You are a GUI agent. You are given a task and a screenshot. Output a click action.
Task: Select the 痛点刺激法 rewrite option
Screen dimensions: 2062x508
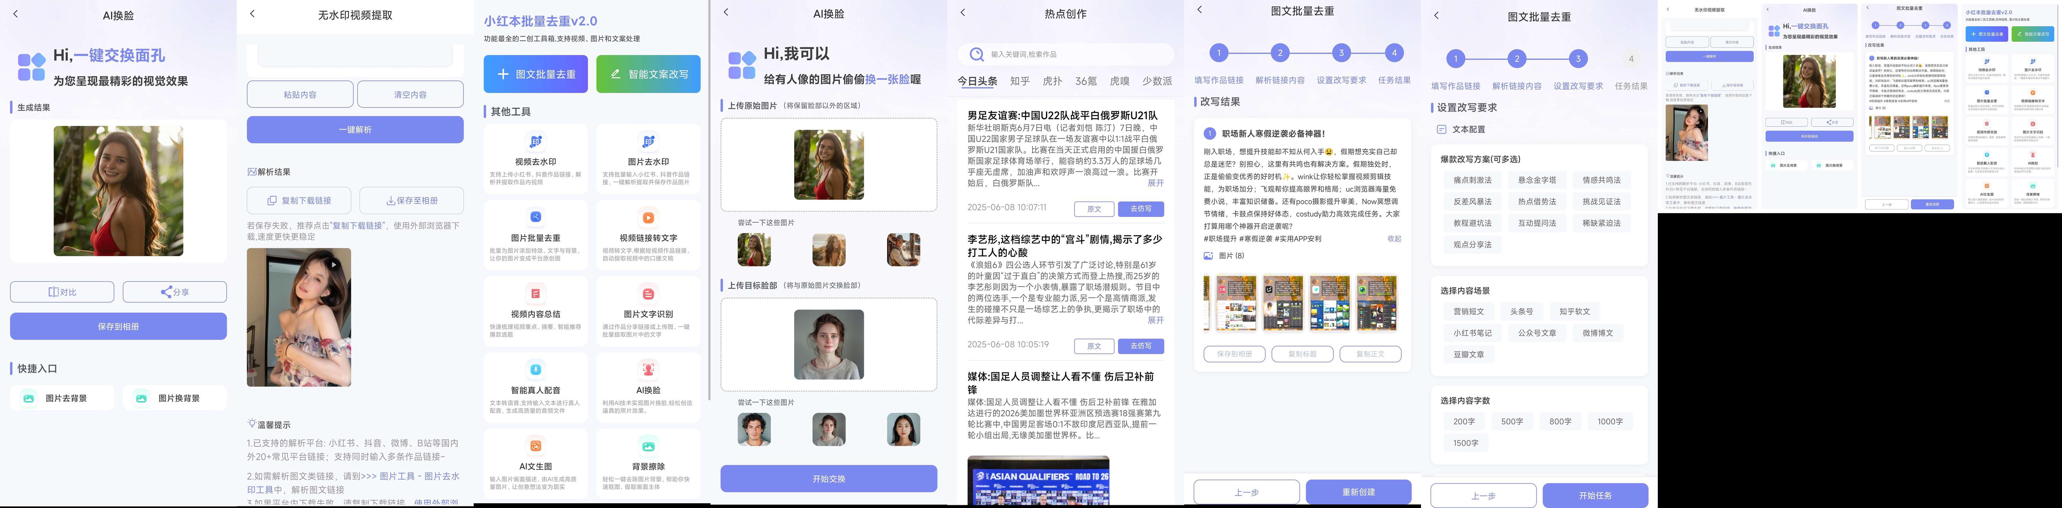tap(1472, 180)
